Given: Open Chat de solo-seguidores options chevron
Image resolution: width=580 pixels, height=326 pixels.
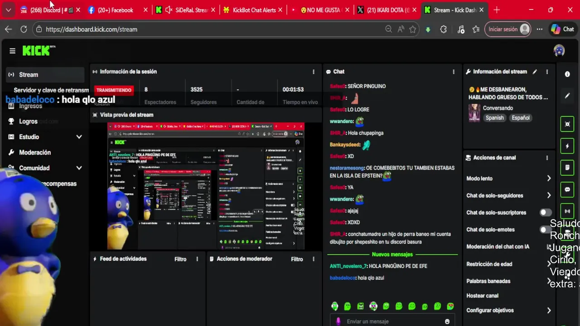Looking at the screenshot, I should click(x=549, y=196).
